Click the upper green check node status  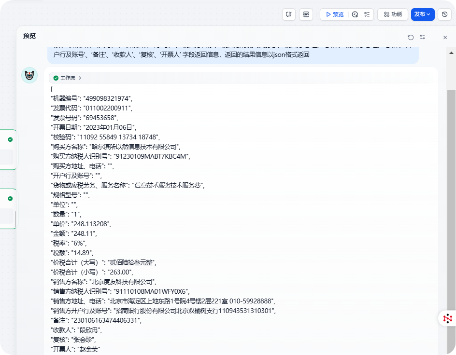pyautogui.click(x=10, y=139)
